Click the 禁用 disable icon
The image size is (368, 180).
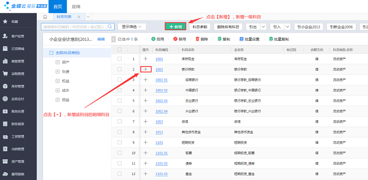[175, 39]
